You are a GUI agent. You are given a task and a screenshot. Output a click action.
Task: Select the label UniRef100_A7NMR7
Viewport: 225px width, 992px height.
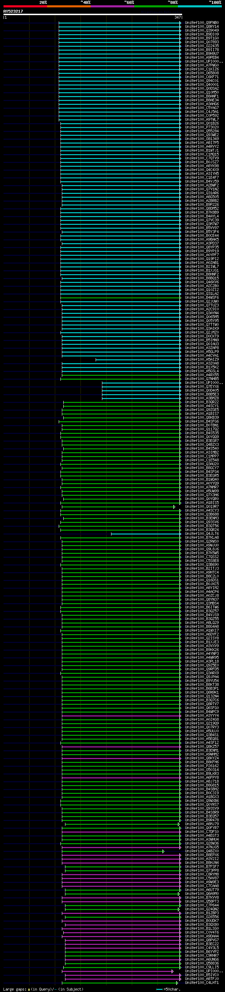202,487
